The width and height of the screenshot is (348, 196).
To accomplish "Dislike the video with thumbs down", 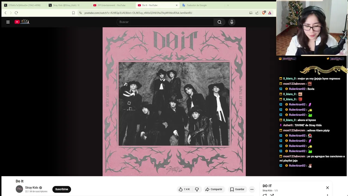I will [197, 189].
